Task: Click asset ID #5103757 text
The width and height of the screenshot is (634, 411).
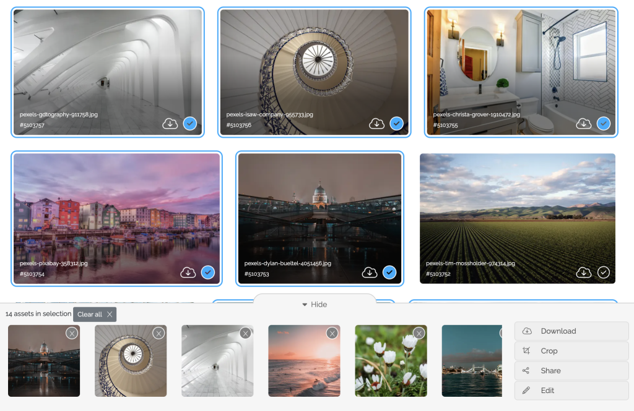Action: tap(32, 125)
